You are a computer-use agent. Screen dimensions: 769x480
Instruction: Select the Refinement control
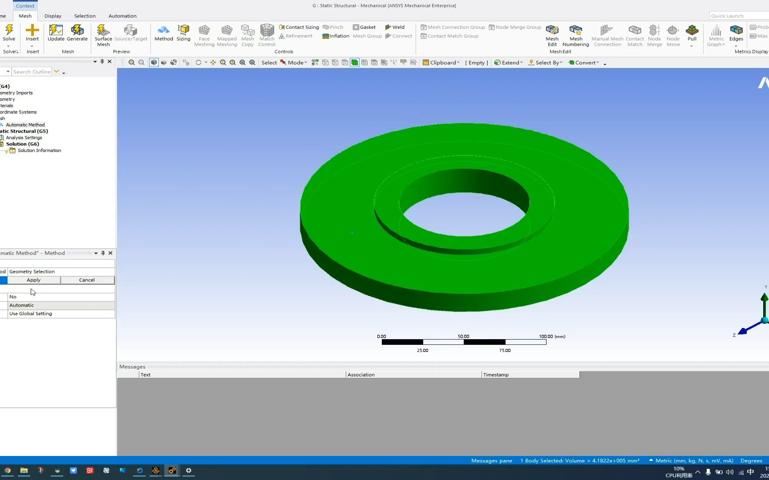coord(296,36)
